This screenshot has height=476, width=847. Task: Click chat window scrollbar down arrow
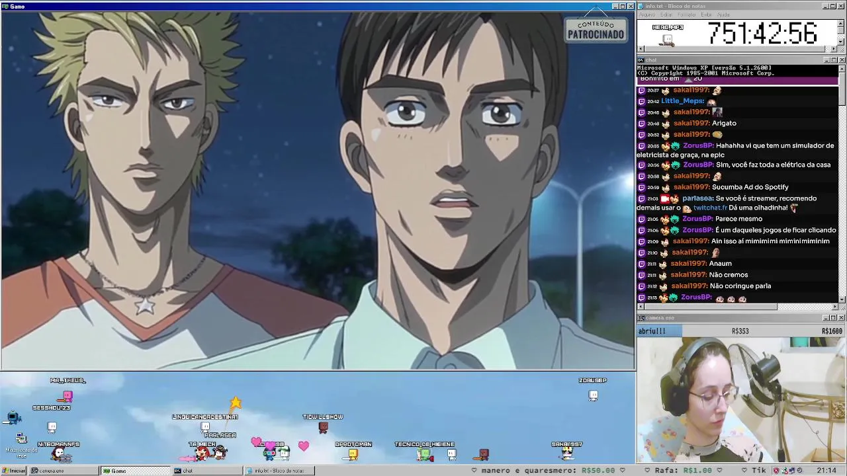click(x=842, y=299)
